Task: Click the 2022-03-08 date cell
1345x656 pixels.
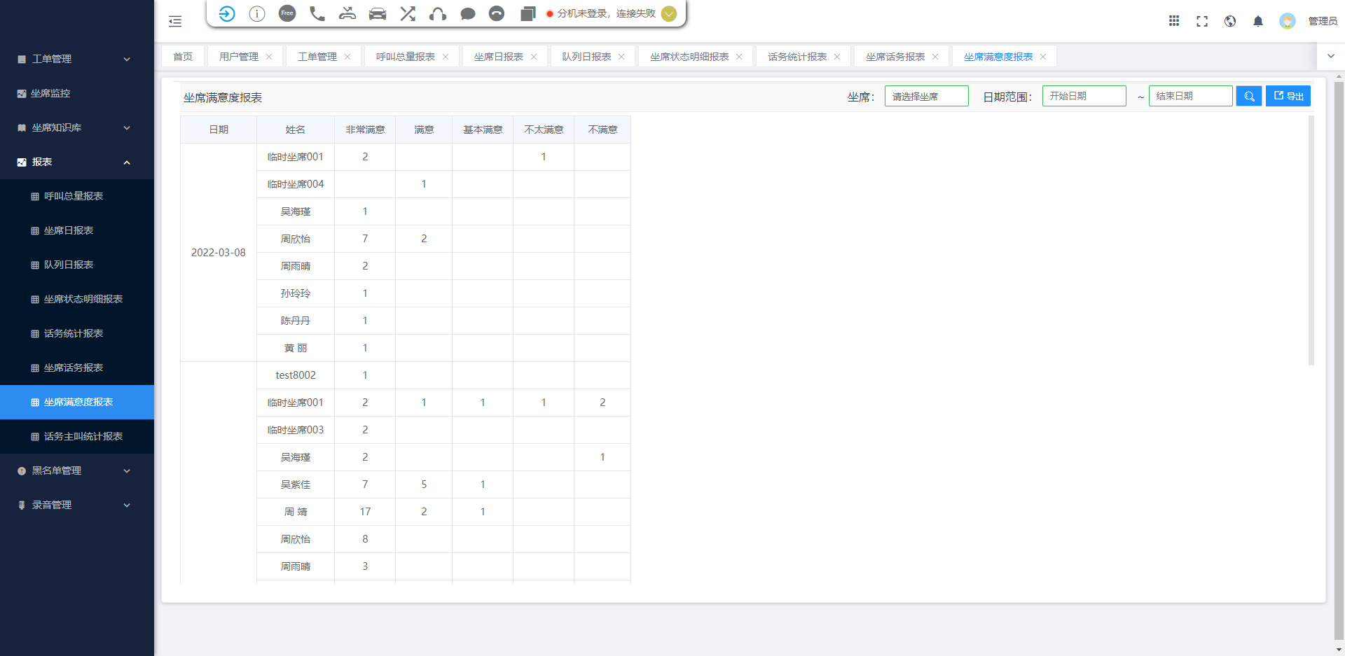Action: click(219, 252)
